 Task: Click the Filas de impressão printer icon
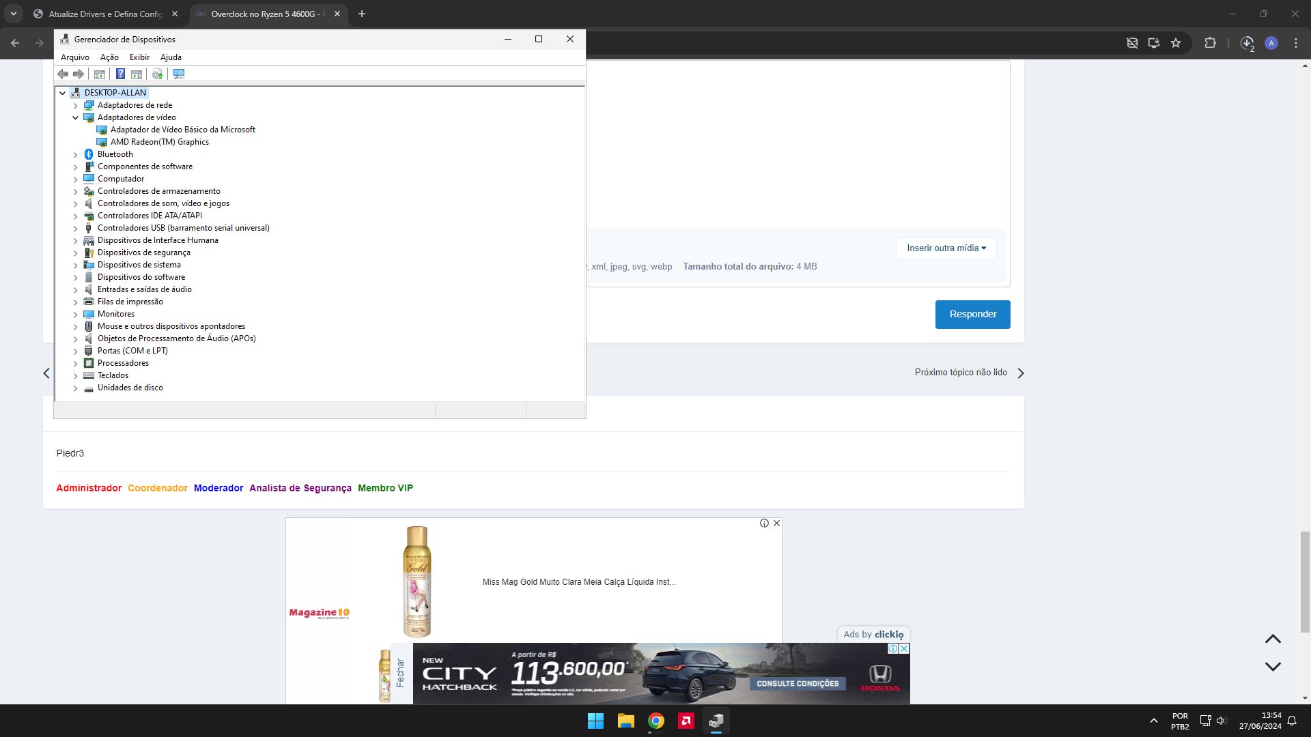tap(89, 302)
